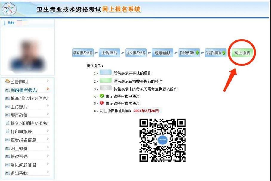Screen dimensions: 271x181
Task: Open 填写/修改报名信息 in the sidebar menu
Action: tap(29, 98)
